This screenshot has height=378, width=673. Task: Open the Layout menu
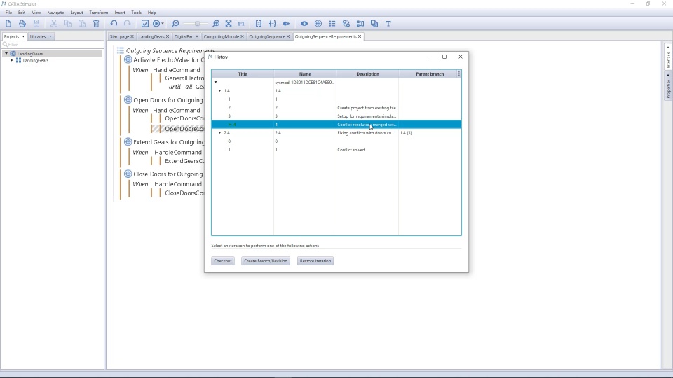click(x=76, y=13)
